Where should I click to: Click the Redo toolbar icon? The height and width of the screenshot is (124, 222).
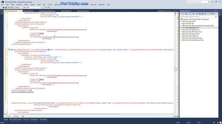coord(49,8)
